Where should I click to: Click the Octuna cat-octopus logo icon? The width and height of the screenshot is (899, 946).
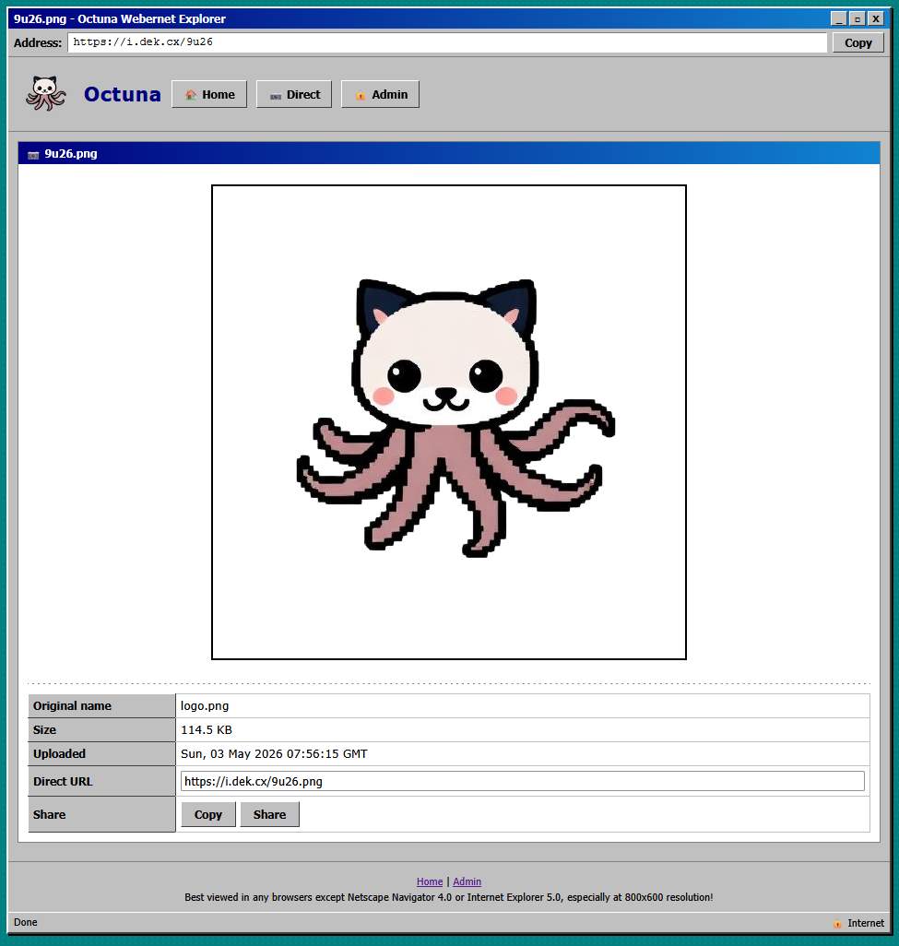pos(46,93)
